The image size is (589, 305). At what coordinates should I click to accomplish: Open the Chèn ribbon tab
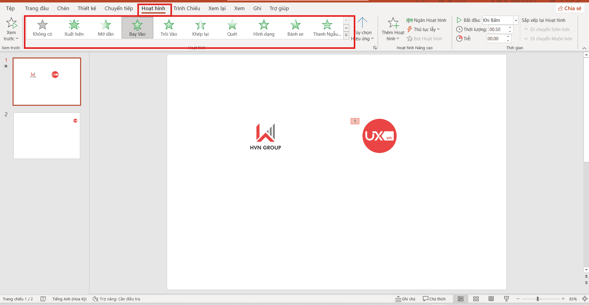[x=63, y=8]
